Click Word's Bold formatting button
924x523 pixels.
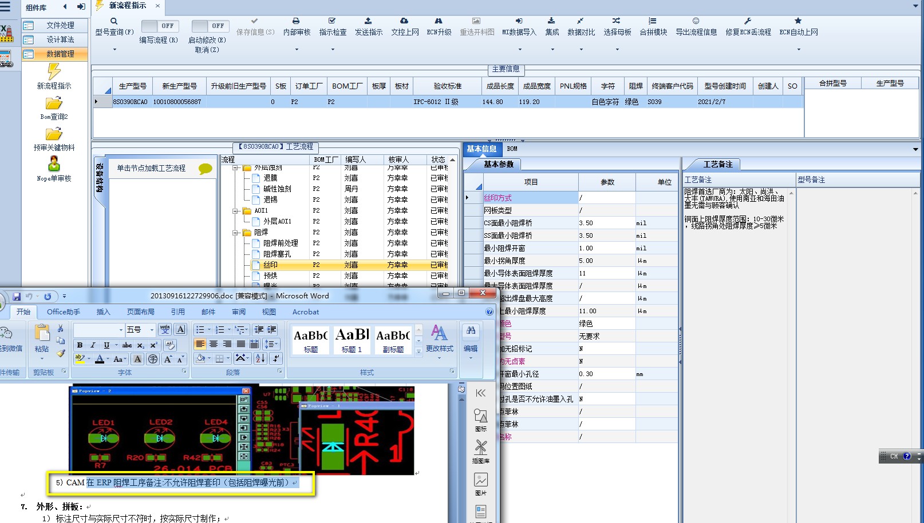[80, 345]
